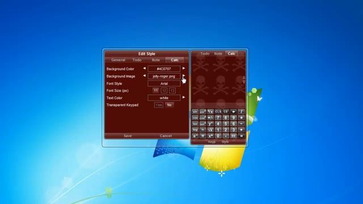Click the ln function key
Image resolution: width=363 pixels, height=204 pixels.
point(203,130)
